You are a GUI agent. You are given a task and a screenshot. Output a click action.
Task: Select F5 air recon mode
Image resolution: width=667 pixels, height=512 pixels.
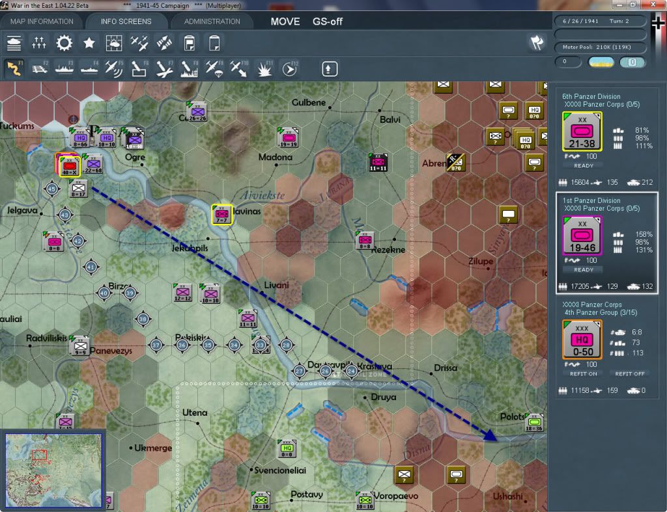[114, 68]
